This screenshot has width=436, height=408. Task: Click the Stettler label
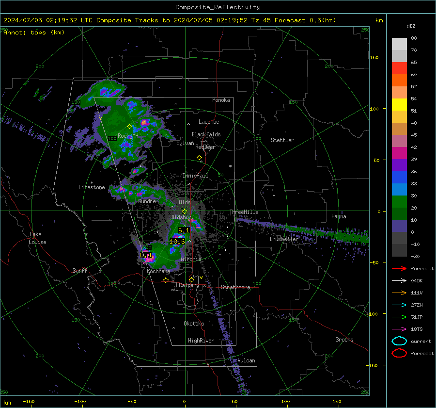(x=282, y=140)
